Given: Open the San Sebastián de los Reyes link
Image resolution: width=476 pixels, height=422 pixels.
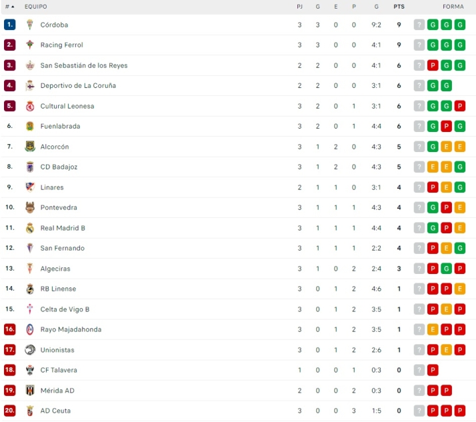Looking at the screenshot, I should pyautogui.click(x=84, y=65).
